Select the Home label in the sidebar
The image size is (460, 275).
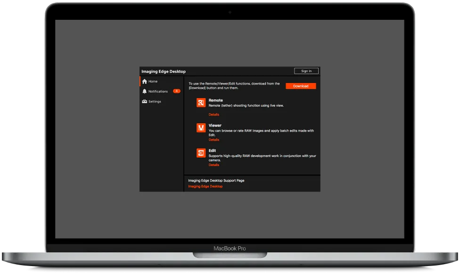(153, 82)
